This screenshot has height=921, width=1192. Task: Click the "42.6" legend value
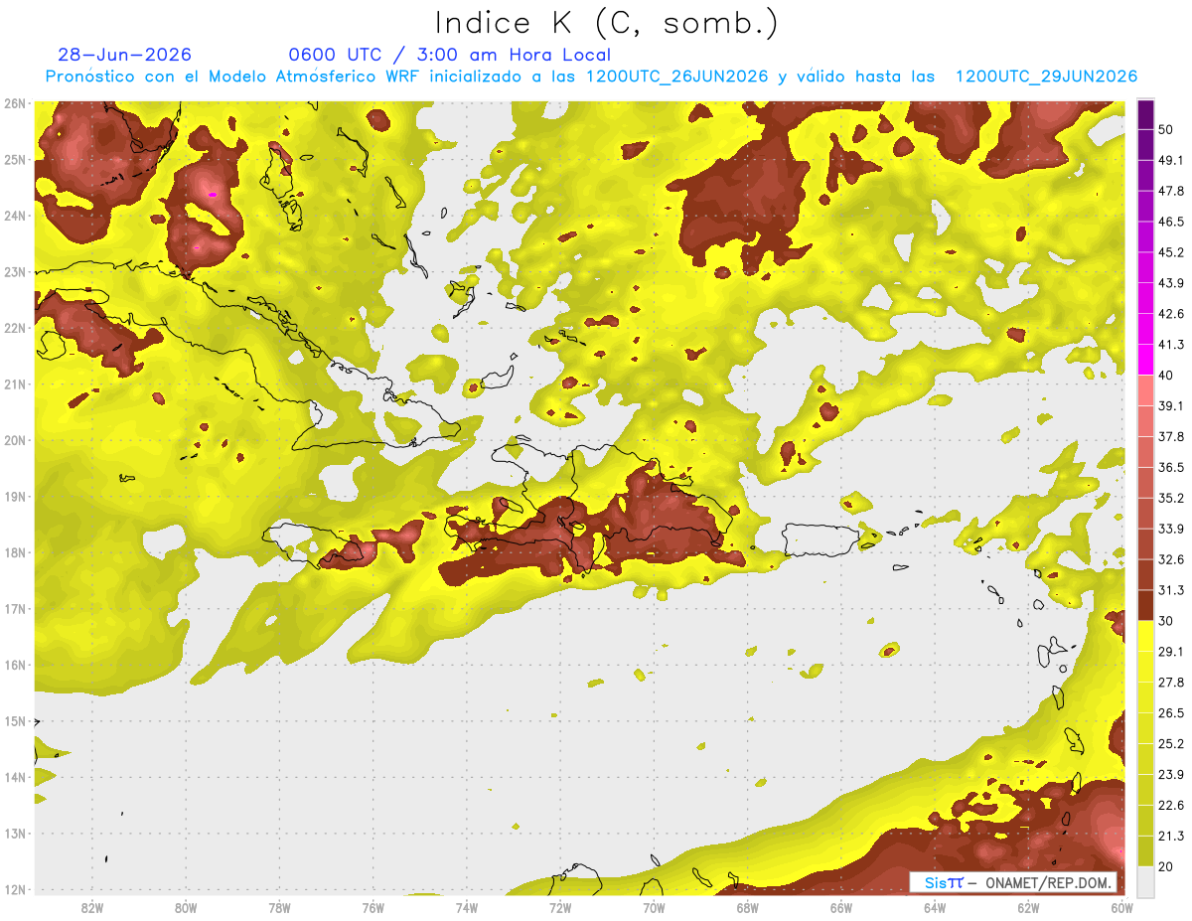click(x=1170, y=313)
